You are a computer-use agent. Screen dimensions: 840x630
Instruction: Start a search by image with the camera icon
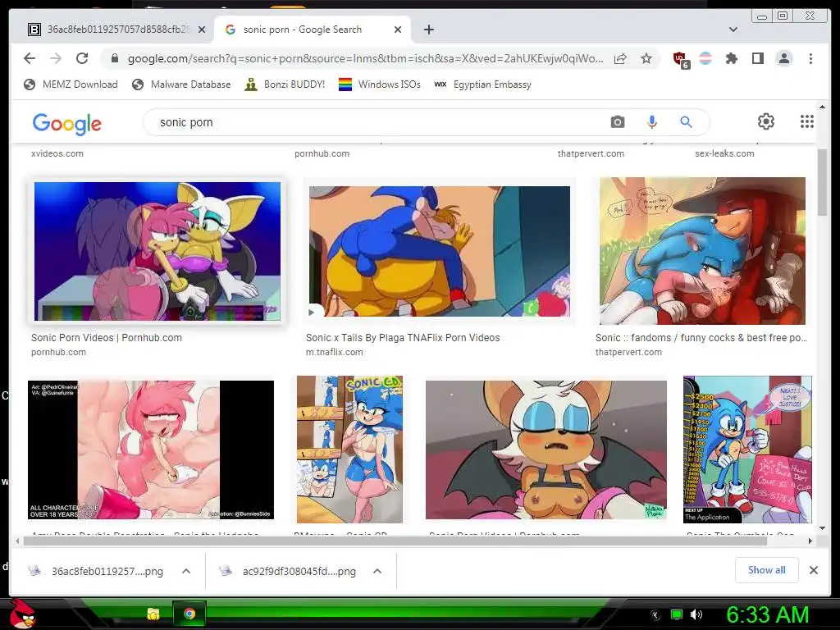(x=617, y=122)
